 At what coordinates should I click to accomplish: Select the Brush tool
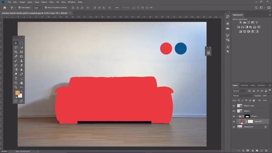click(16, 61)
